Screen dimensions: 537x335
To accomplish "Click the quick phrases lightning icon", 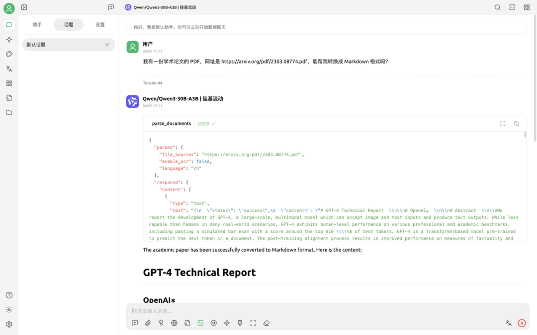I will [227, 323].
